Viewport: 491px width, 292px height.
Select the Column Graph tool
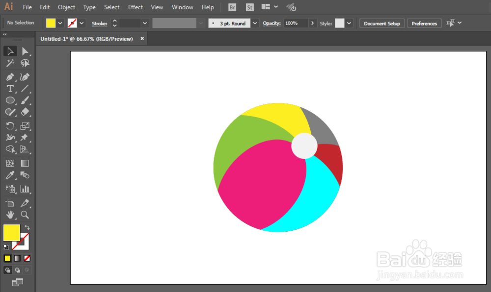point(25,189)
